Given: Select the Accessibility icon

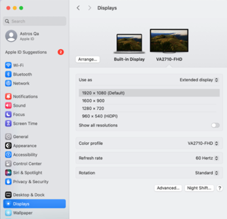Looking at the screenshot, I should point(8,154).
